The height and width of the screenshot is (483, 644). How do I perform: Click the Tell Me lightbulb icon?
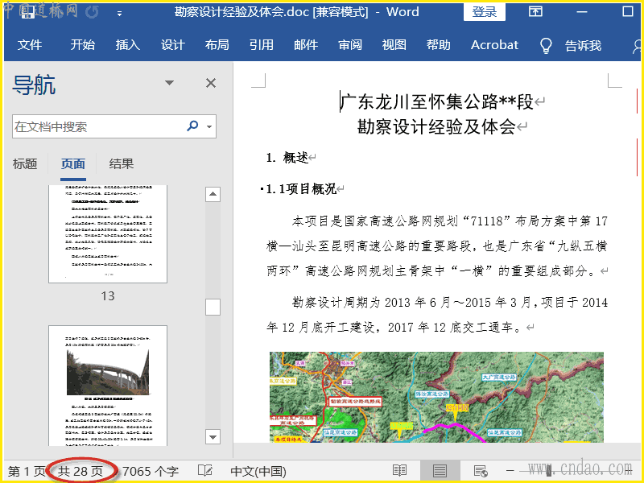[546, 45]
